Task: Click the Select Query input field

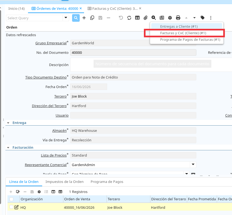Action: tap(34, 18)
